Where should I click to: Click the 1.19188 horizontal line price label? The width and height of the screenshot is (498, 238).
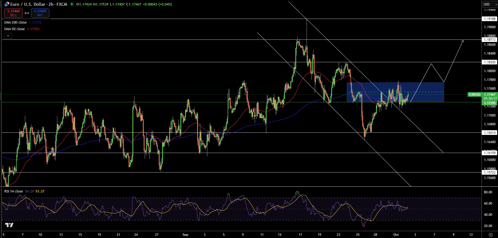pos(489,19)
